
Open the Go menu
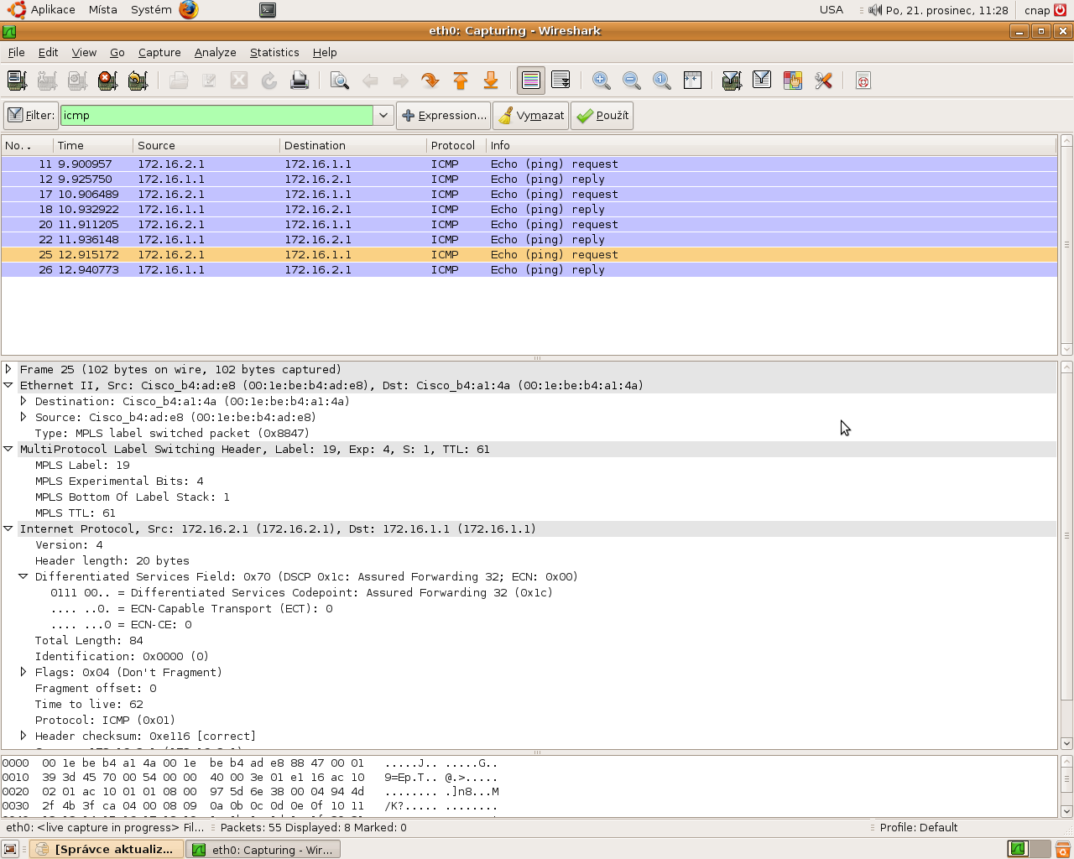(x=117, y=52)
